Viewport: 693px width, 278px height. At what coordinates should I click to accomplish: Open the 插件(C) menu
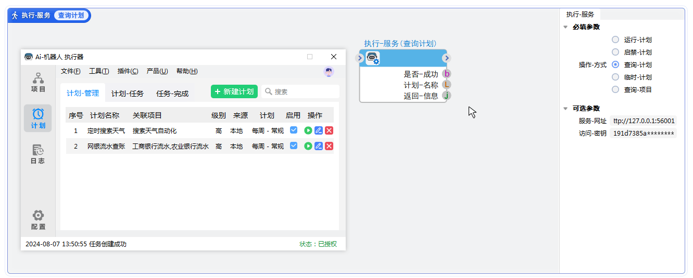(x=128, y=72)
